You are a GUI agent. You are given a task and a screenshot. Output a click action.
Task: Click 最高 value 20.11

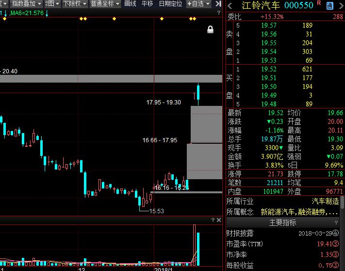(335, 130)
